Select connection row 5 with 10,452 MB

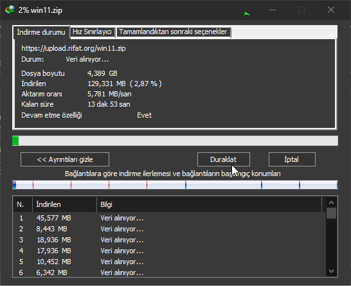170,262
